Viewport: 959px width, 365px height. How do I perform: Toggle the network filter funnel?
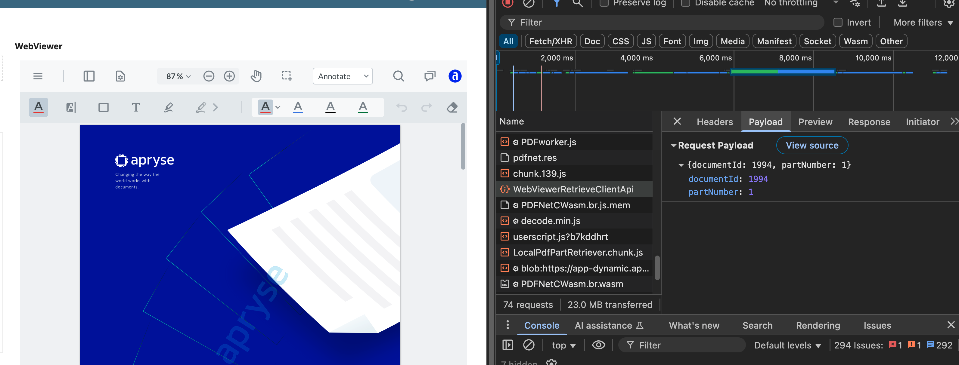click(557, 3)
